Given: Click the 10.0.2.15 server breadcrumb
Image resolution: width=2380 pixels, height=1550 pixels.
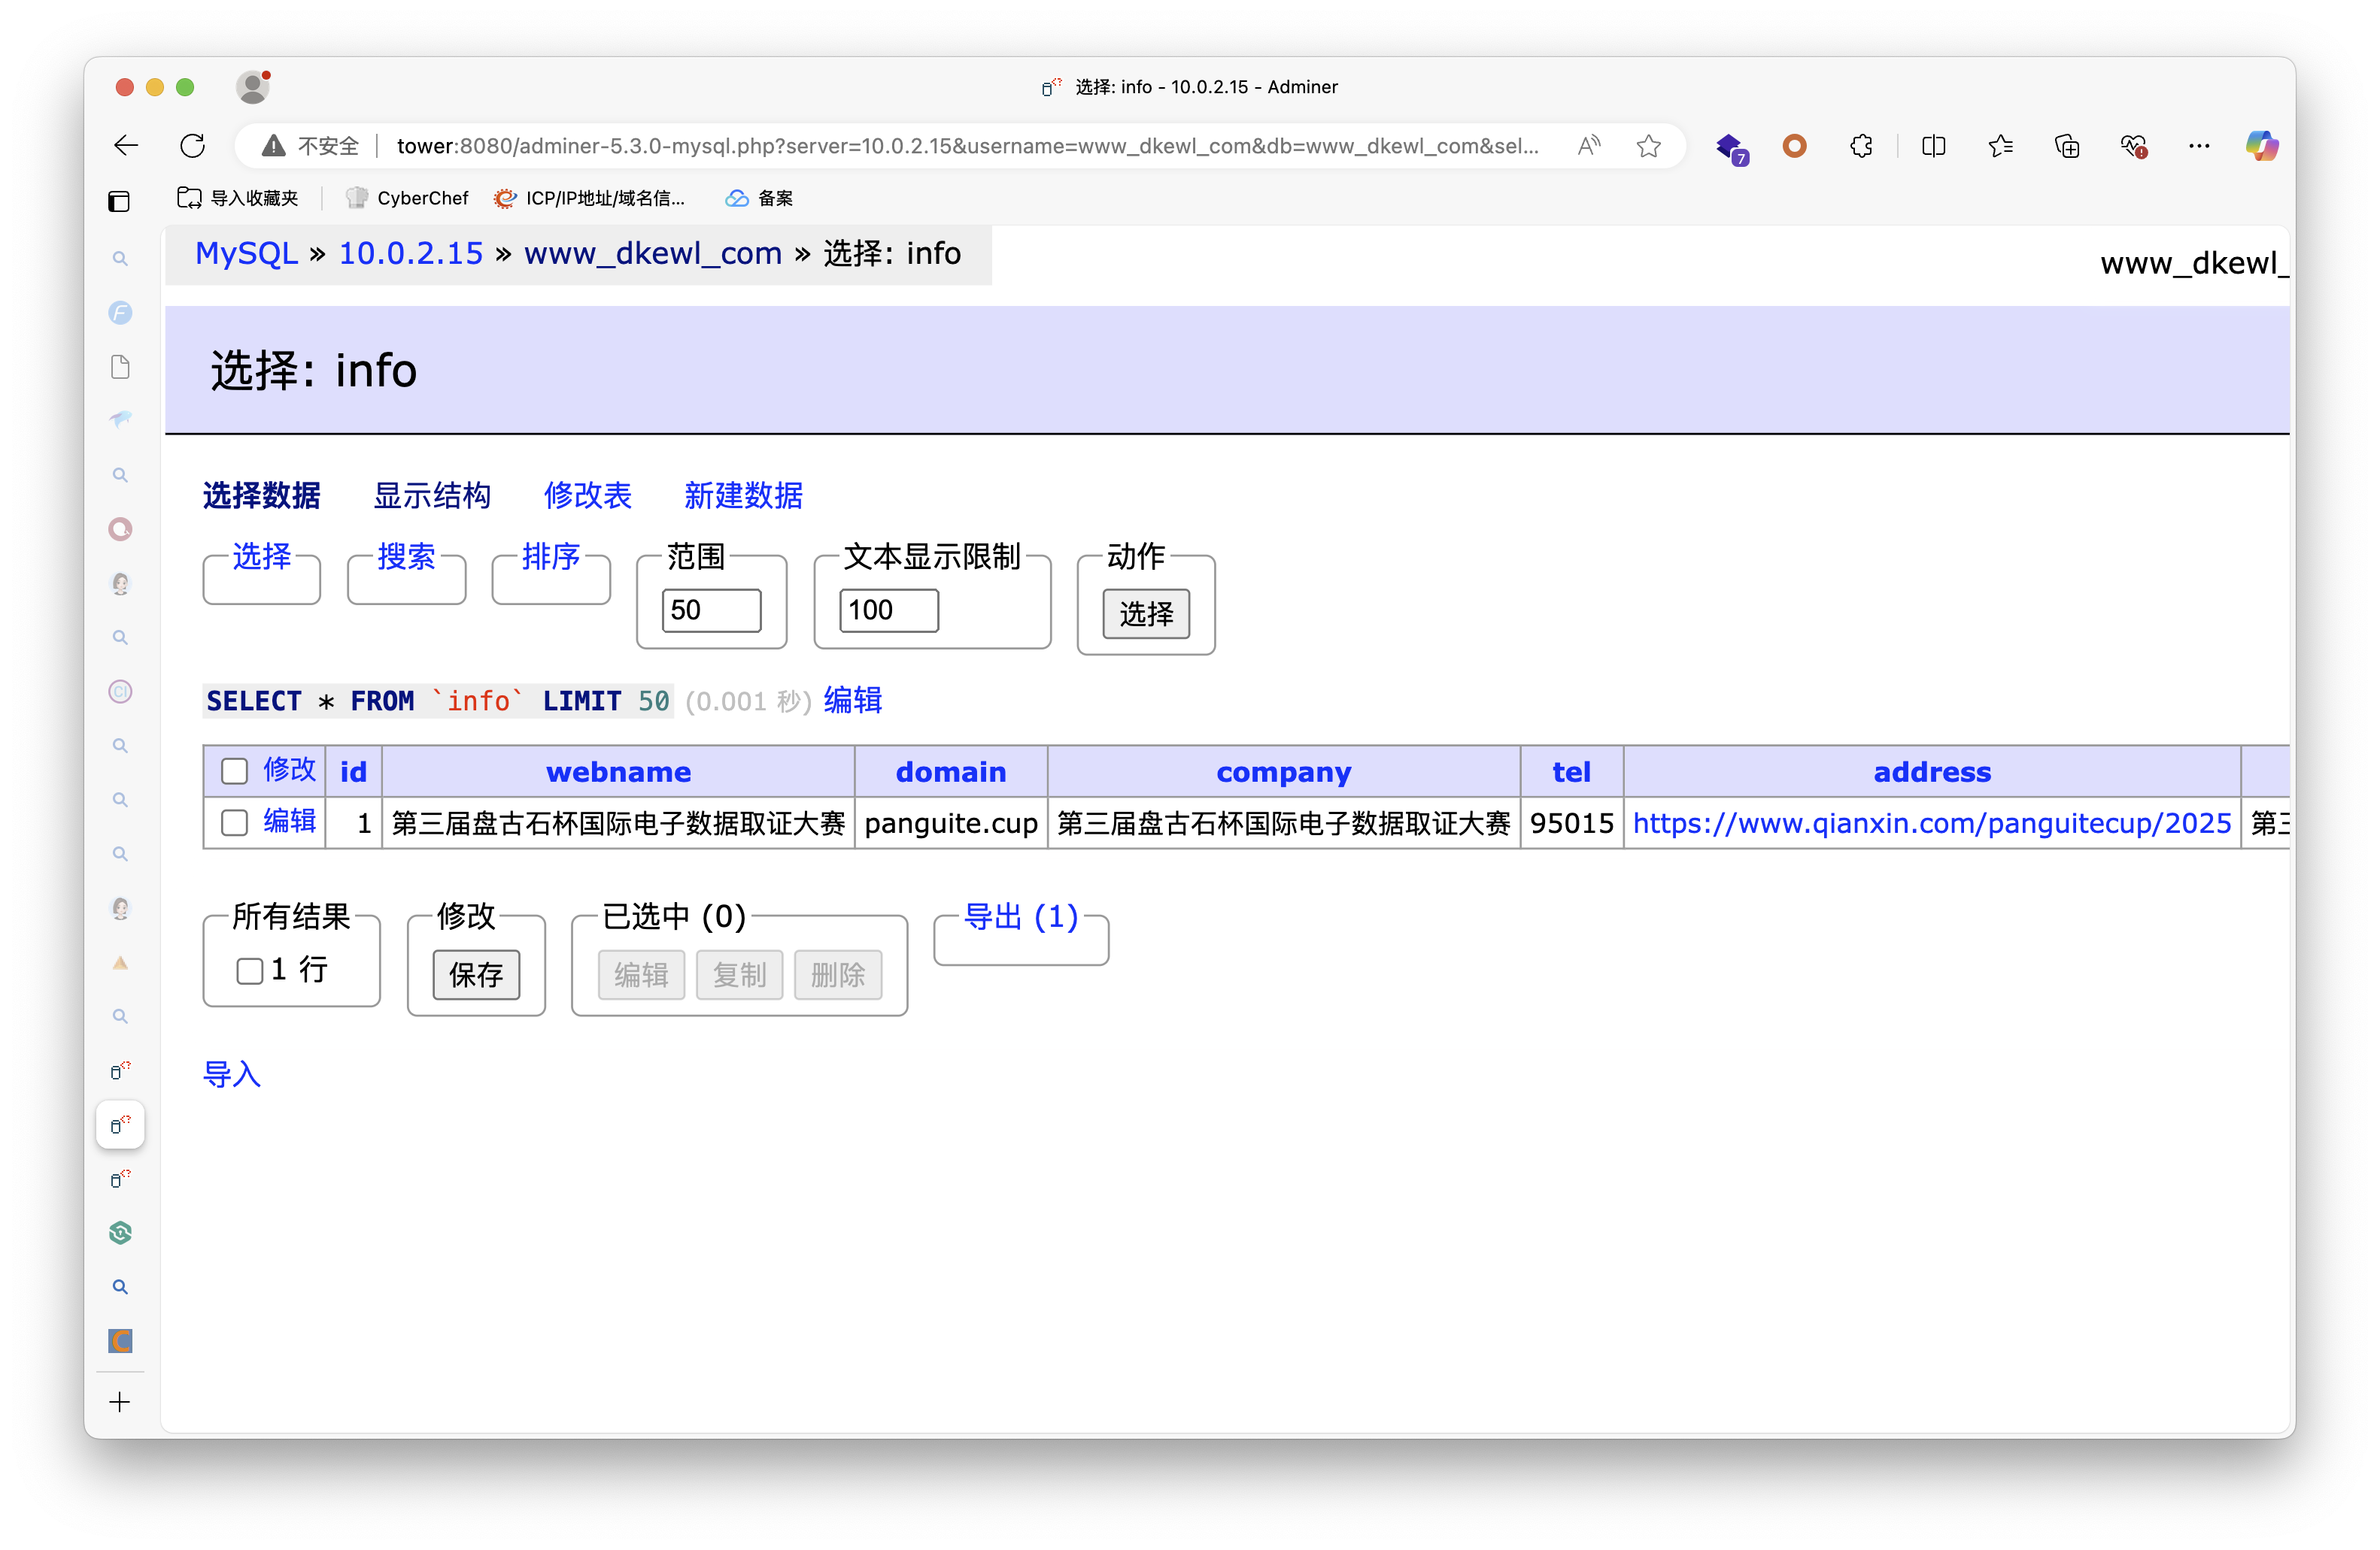Looking at the screenshot, I should click(x=411, y=254).
